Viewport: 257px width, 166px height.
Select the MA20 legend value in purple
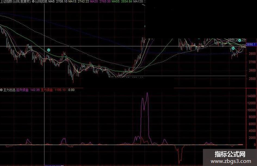[x=100, y=1]
